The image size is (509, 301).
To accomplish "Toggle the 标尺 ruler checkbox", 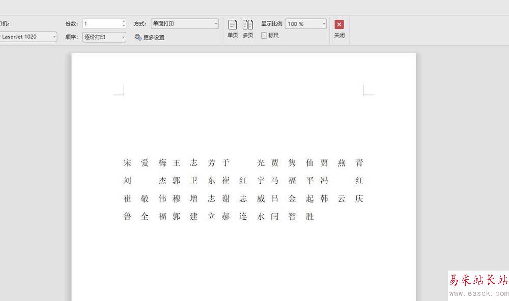I will point(264,36).
